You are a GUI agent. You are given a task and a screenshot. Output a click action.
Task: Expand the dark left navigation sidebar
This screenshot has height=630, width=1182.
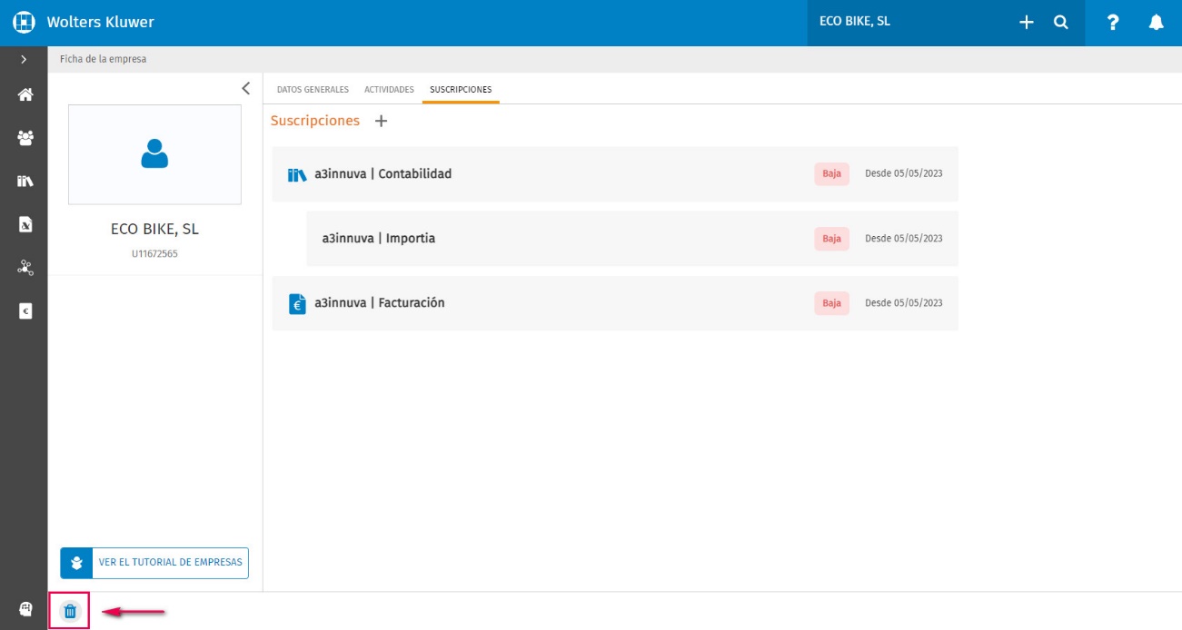click(x=24, y=59)
